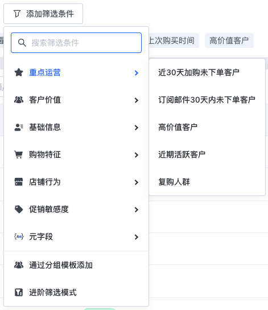This screenshot has height=310, width=268.
Task: Choose 复购人群 in the submenu
Action: click(x=174, y=182)
